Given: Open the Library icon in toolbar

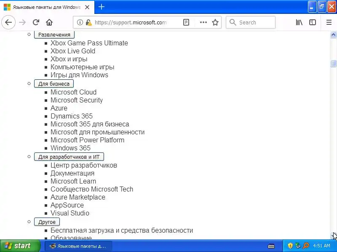Looking at the screenshot, I should (299, 22).
